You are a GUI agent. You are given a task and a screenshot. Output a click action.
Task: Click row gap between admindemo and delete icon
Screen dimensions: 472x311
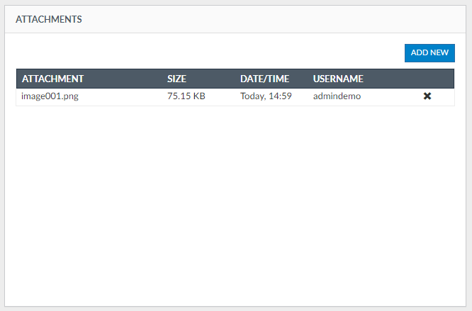390,96
